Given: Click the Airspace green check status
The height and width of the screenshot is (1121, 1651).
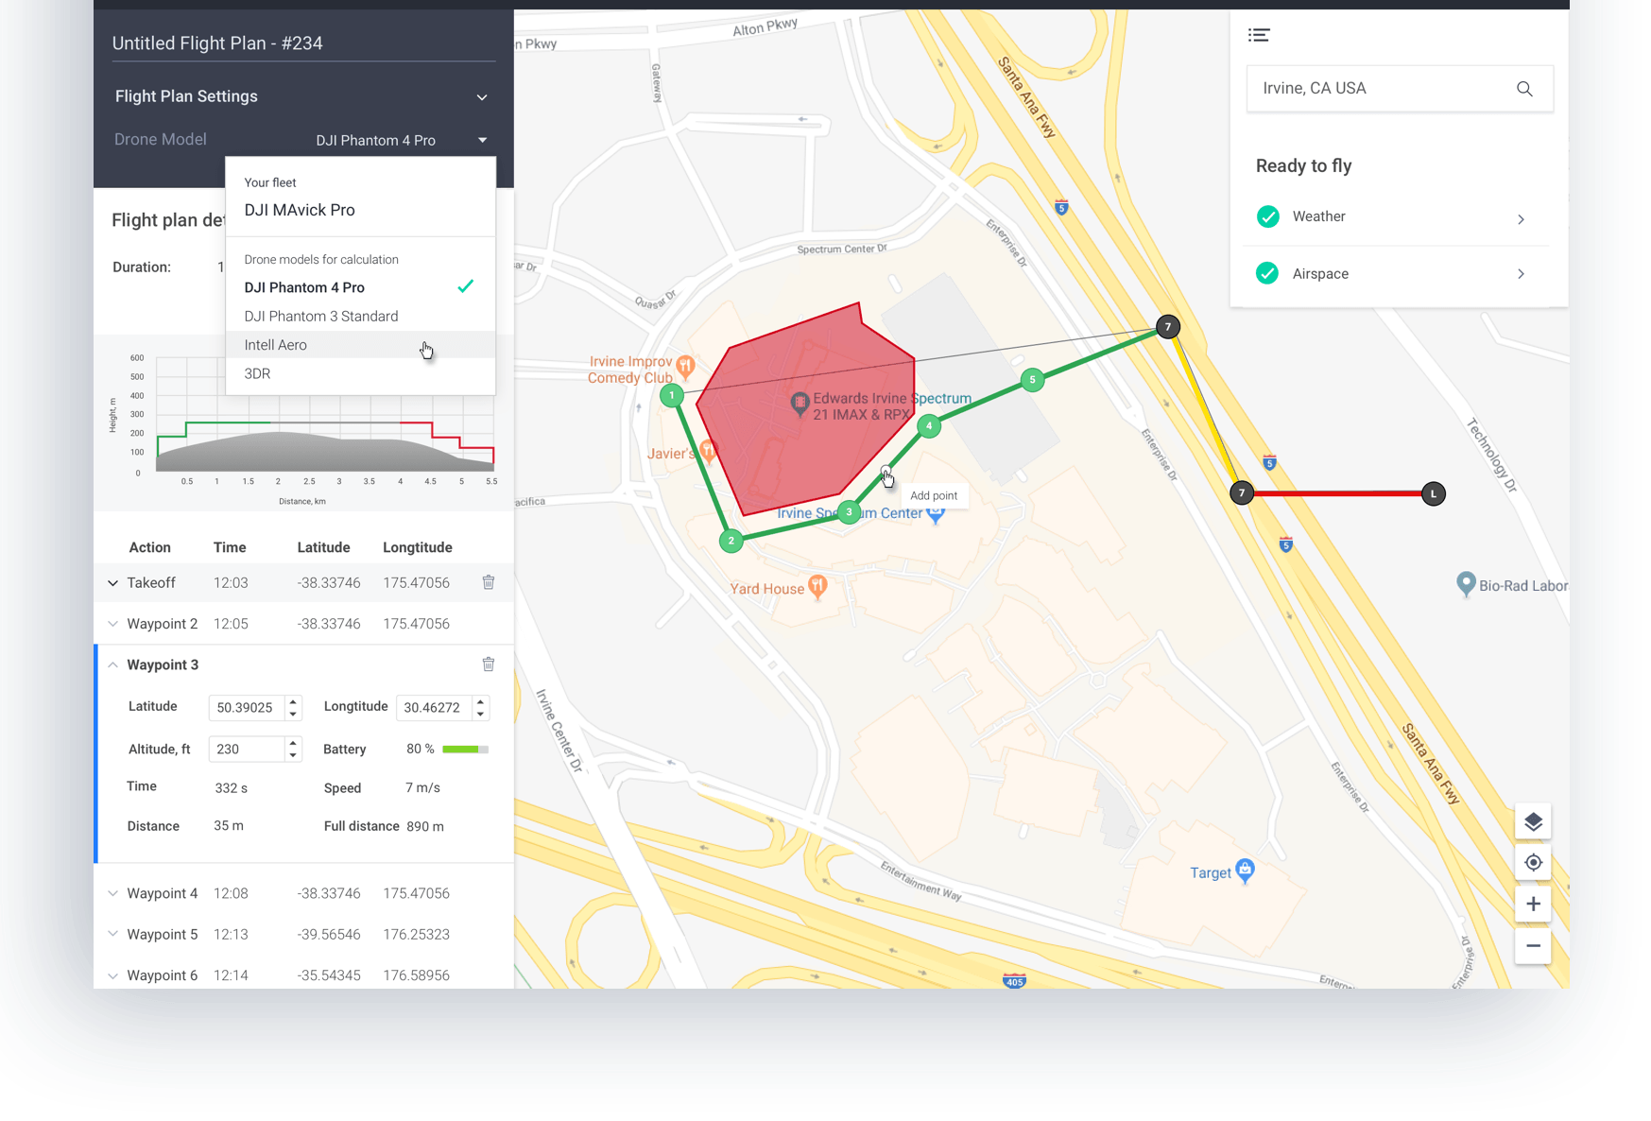Looking at the screenshot, I should (1267, 274).
